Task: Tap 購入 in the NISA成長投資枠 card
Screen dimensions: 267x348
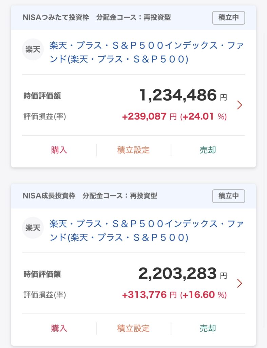Action: pos(59,328)
